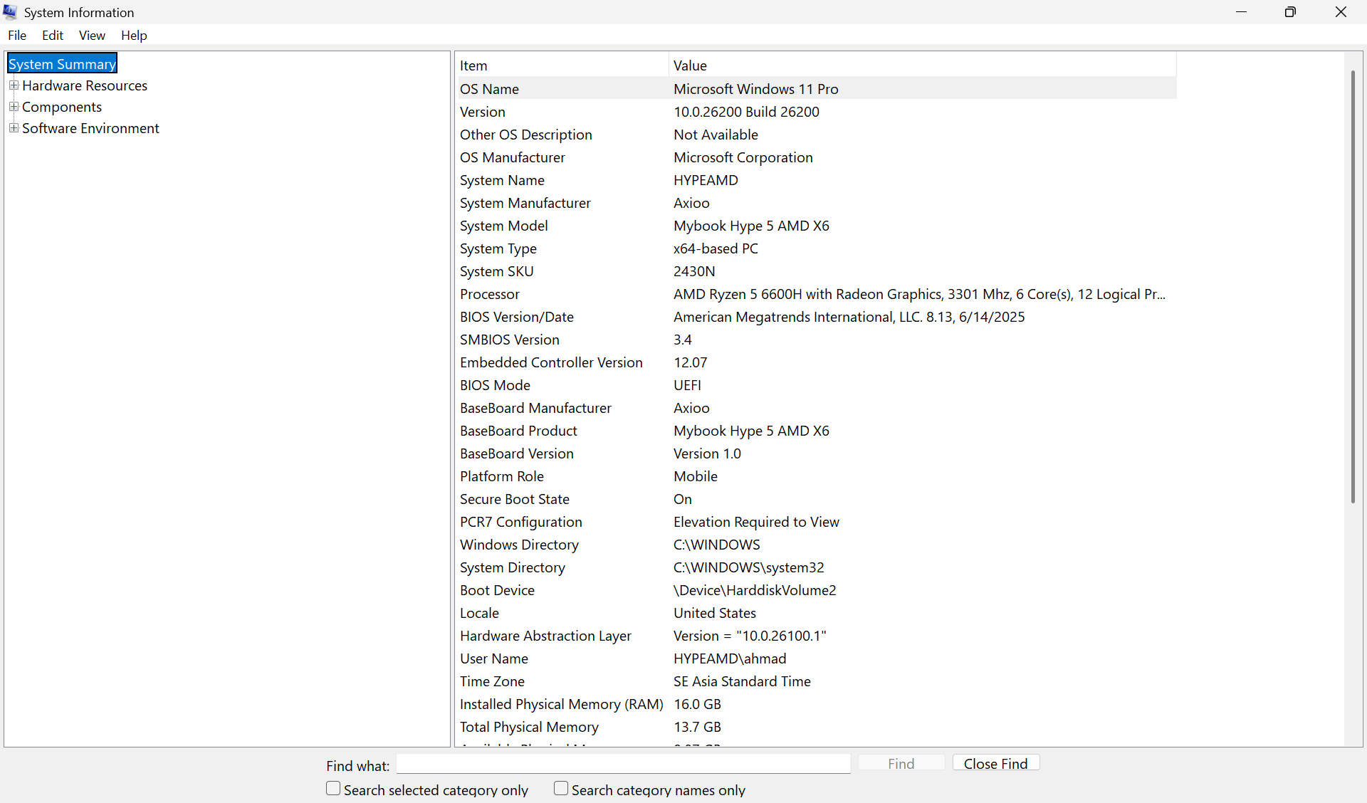This screenshot has height=803, width=1367.
Task: Open the View menu
Action: coord(92,36)
